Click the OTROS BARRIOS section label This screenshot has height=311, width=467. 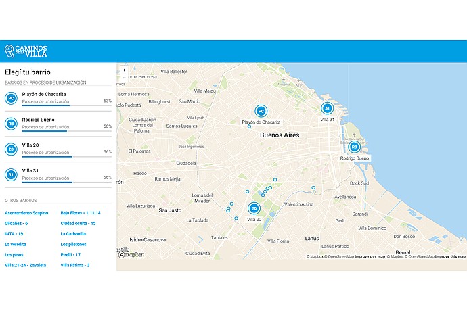pyautogui.click(x=20, y=201)
